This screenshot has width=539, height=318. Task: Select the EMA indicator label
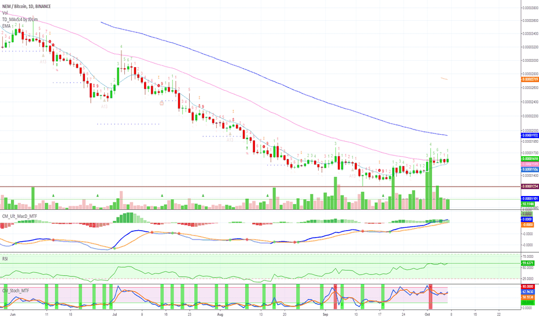click(x=6, y=26)
